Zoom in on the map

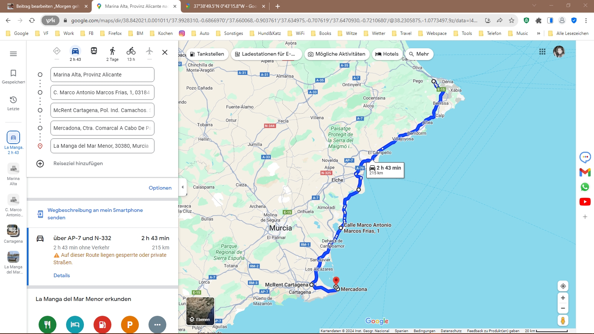563,298
